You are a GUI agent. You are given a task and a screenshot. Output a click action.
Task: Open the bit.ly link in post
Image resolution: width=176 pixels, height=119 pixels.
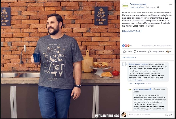(132, 31)
